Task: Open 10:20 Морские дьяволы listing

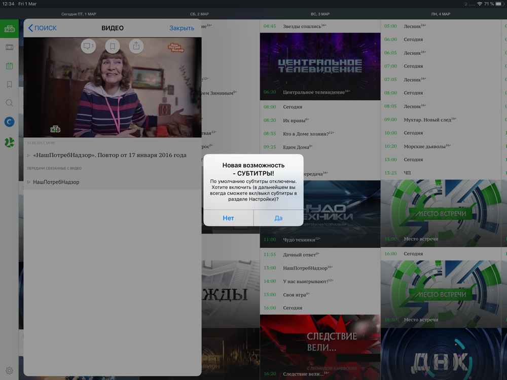Action: (x=441, y=146)
